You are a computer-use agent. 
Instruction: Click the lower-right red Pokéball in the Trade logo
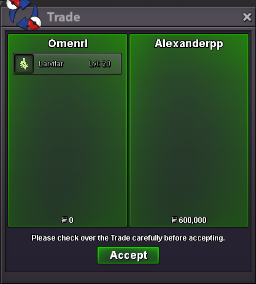pyautogui.click(x=35, y=23)
